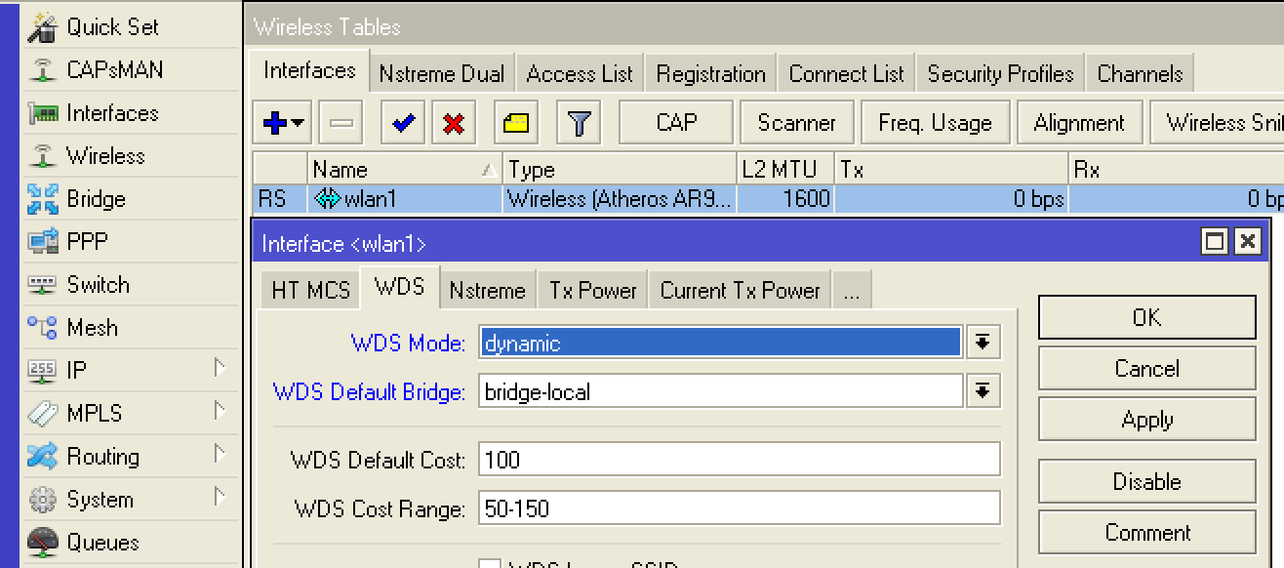The height and width of the screenshot is (568, 1284).
Task: Open the Routing sidebar item
Action: [x=130, y=457]
